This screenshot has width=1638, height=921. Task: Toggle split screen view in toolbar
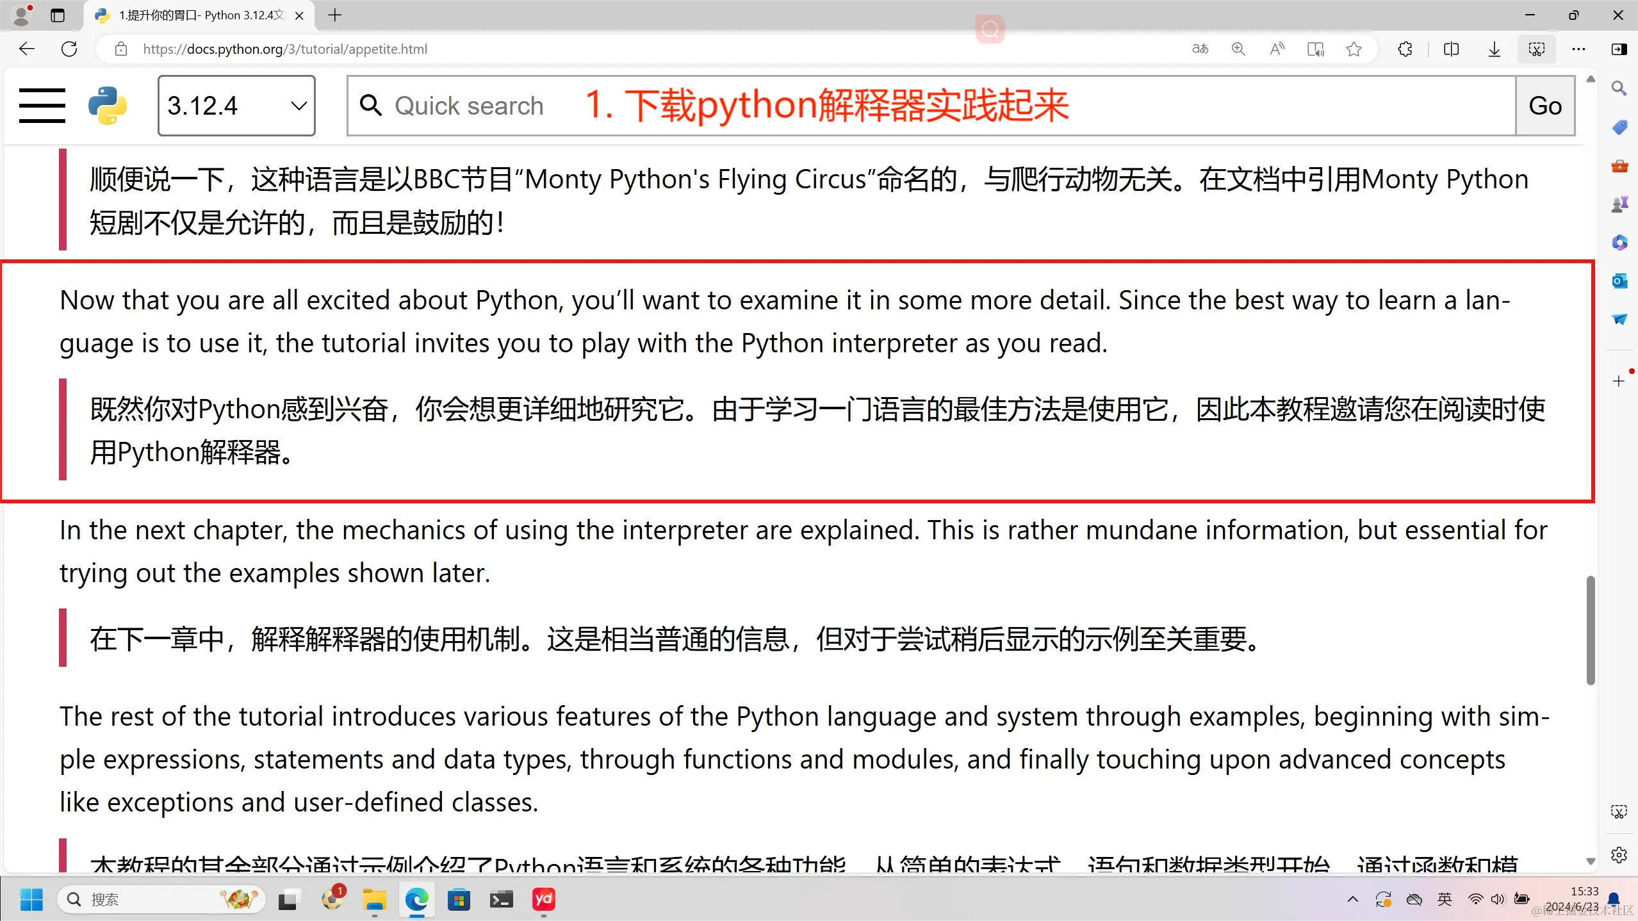click(x=1451, y=49)
